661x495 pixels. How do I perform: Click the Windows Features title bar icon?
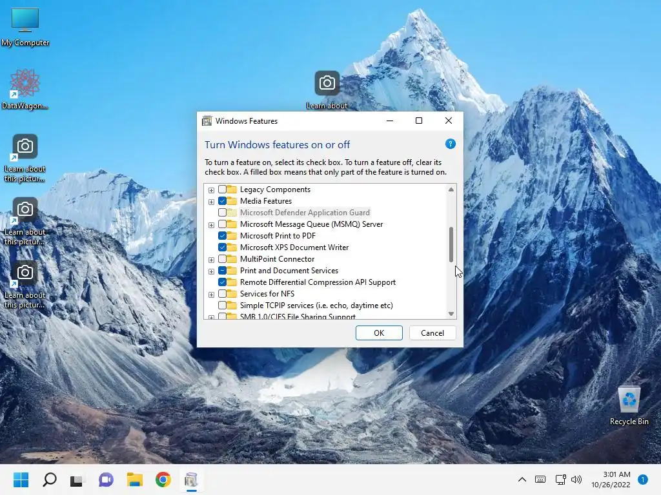(x=207, y=121)
